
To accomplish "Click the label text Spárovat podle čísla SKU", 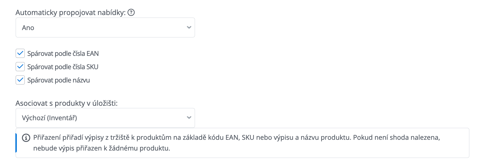I will (63, 67).
